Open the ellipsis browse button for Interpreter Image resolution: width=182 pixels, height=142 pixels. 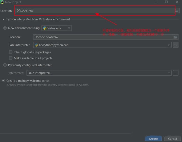(176, 73)
